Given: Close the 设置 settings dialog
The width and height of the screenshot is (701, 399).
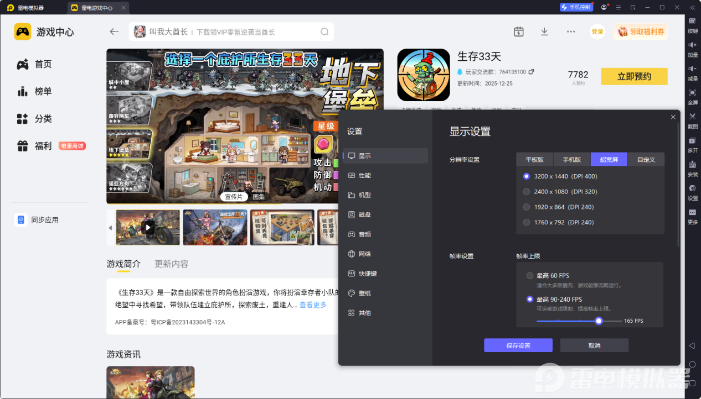Looking at the screenshot, I should tap(673, 117).
